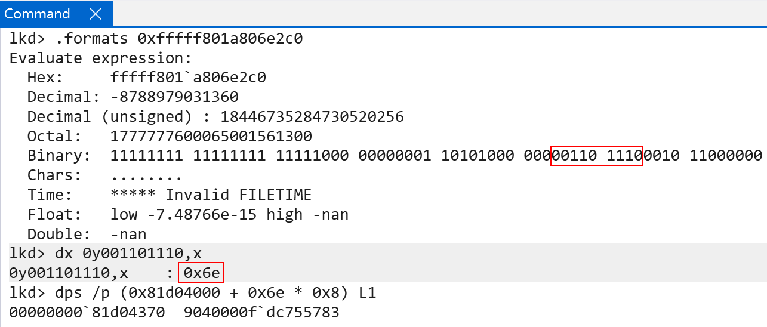Viewport: 767px width, 327px height.
Task: Click the Hex value fffff801`a806e2c0
Action: click(x=188, y=78)
